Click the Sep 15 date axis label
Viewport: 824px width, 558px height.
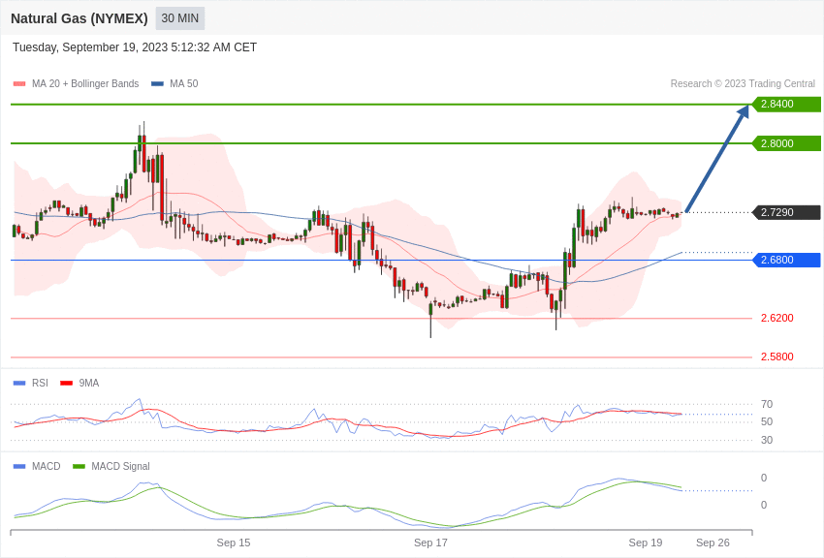(x=234, y=542)
